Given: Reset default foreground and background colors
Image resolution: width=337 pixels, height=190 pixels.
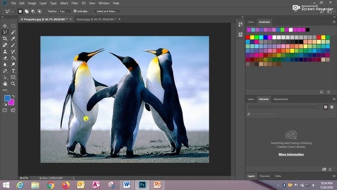Looking at the screenshot, I should point(5,104).
